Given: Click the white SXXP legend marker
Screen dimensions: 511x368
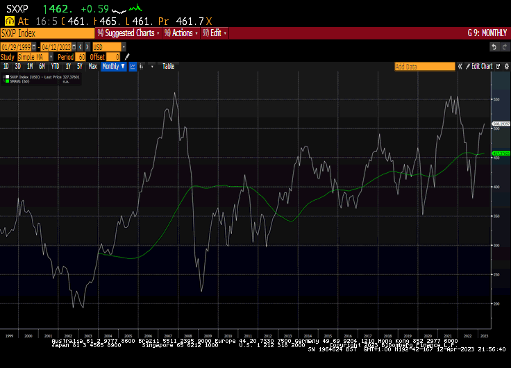Looking at the screenshot, I should click(7, 77).
